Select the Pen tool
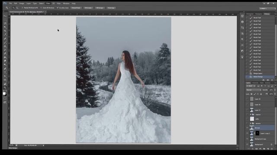Image resolution: width=277 pixels, height=155 pixels. coord(5,69)
